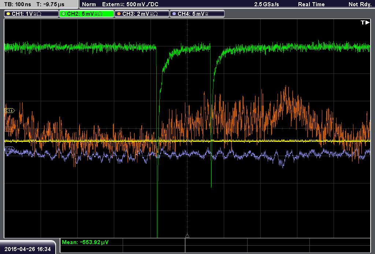Click the Mean: -553.92 µV measurement
Screen dimensions: 375x254
(x=85, y=242)
